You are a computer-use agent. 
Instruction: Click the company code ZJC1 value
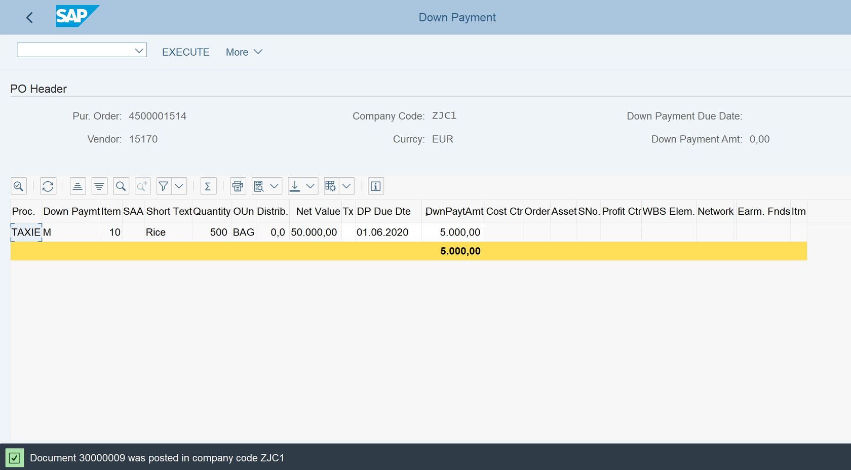tap(444, 116)
